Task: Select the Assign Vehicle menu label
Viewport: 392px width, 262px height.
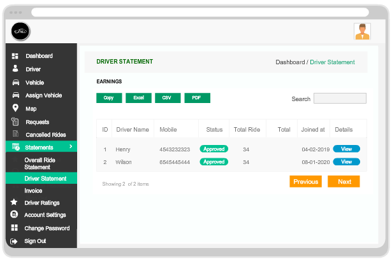Action: [44, 95]
